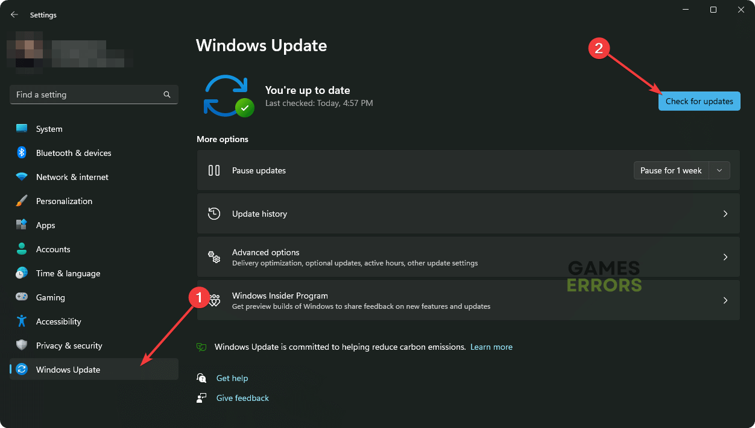This screenshot has width=755, height=428.
Task: Expand Update history with its chevron
Action: [x=725, y=214]
